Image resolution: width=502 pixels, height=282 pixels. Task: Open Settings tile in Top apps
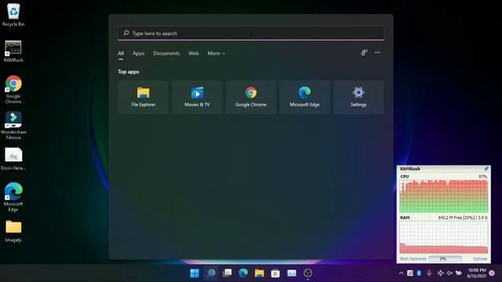tap(358, 97)
